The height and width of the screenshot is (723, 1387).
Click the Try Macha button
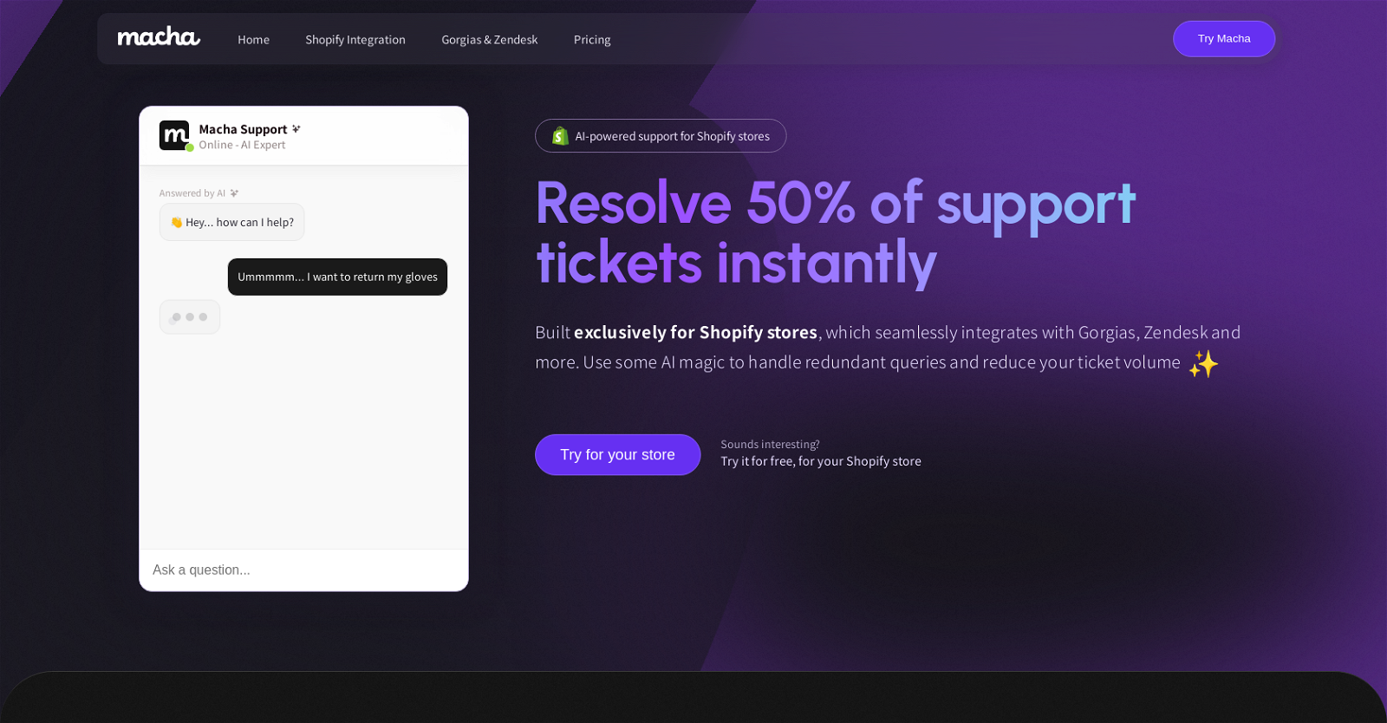point(1224,39)
